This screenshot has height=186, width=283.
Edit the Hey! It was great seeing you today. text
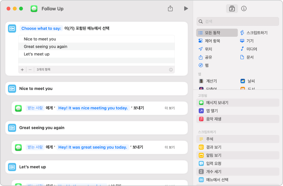[93, 147]
